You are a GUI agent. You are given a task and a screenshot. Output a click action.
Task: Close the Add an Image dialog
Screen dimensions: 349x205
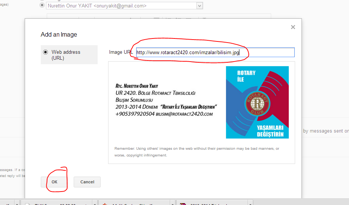pyautogui.click(x=293, y=27)
